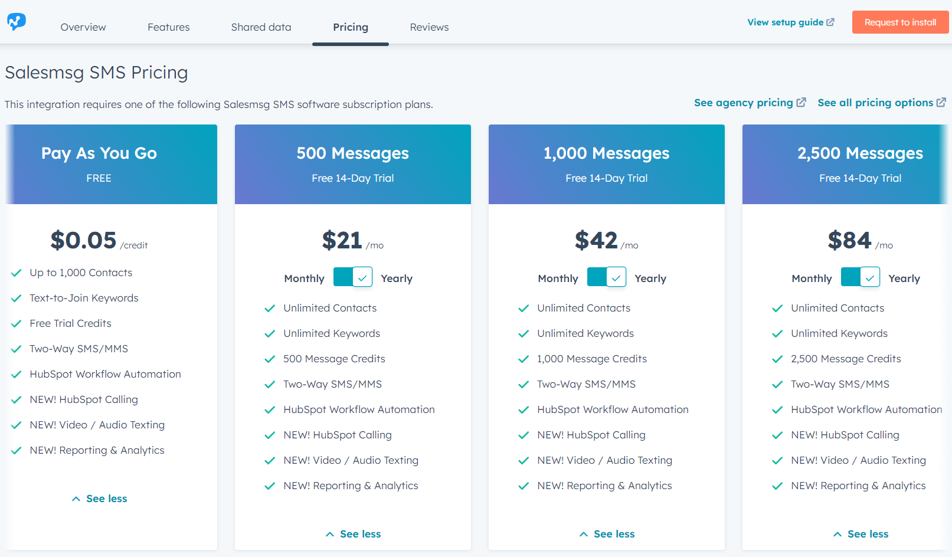The image size is (952, 557).
Task: Click checkmark beside Text-to-Join Keywords
Action: [17, 299]
